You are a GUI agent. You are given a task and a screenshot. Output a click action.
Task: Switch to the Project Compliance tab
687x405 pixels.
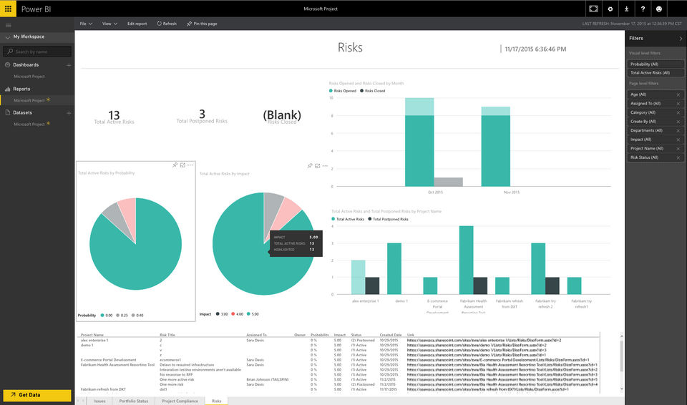[180, 401]
